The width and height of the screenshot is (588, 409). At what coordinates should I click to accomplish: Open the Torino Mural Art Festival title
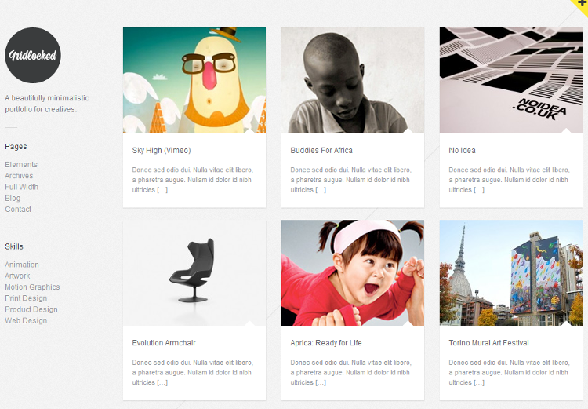tap(488, 343)
